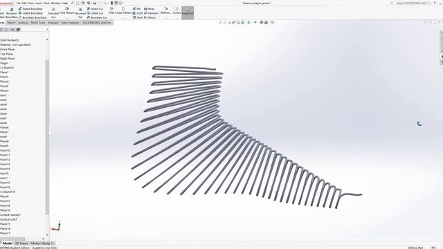Open the Tools menu
Screen dimensions: 443x249
(46, 3)
